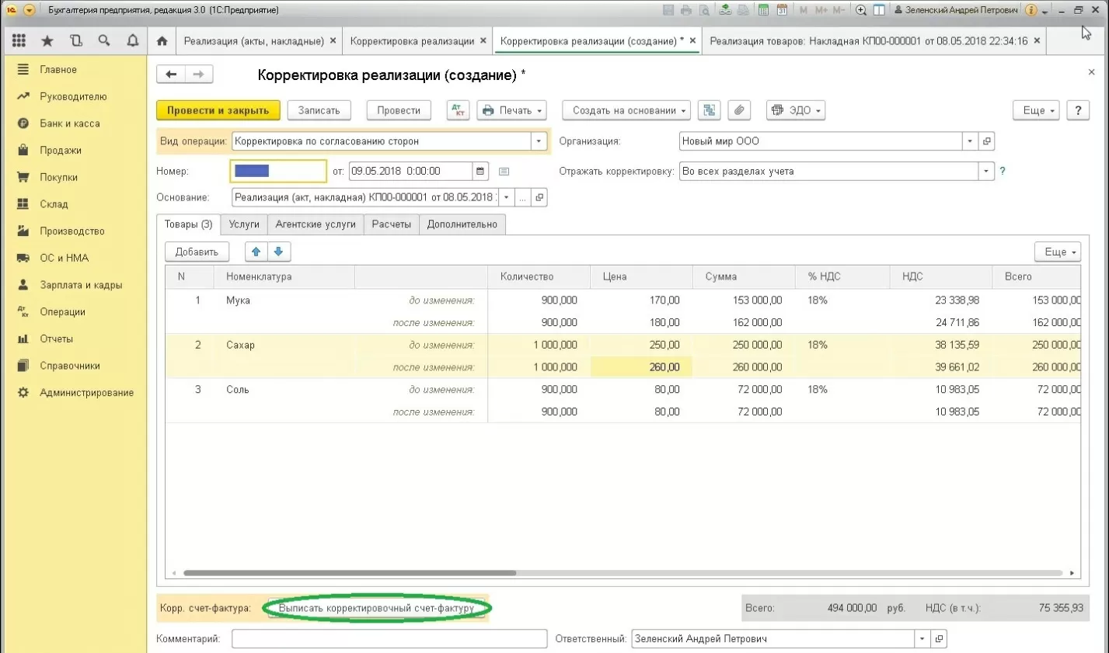Expand the Вид операции dropdown
Screen dimensions: 1109x653
[539, 141]
